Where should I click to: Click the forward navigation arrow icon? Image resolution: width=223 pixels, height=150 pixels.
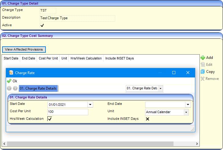point(15,88)
